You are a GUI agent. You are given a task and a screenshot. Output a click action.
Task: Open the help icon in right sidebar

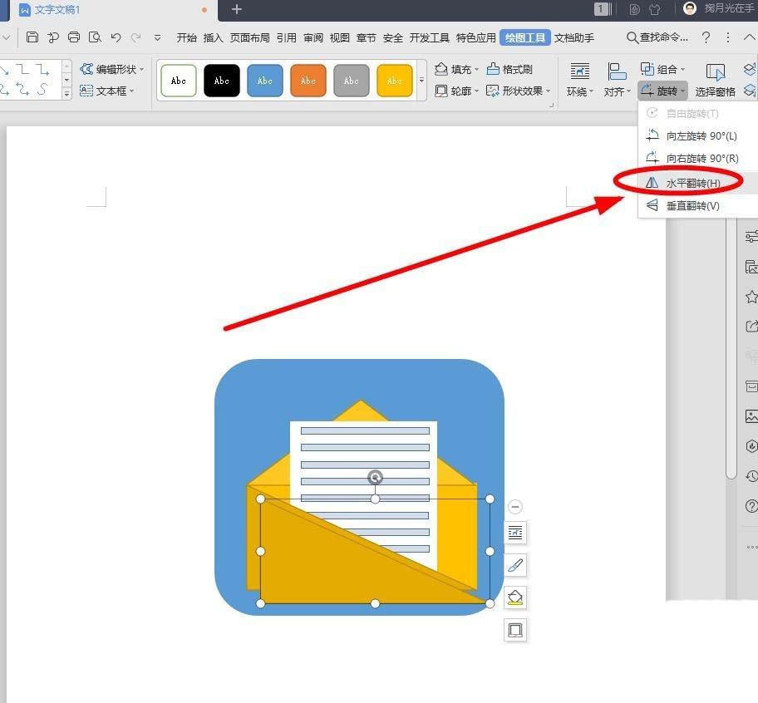tap(751, 506)
